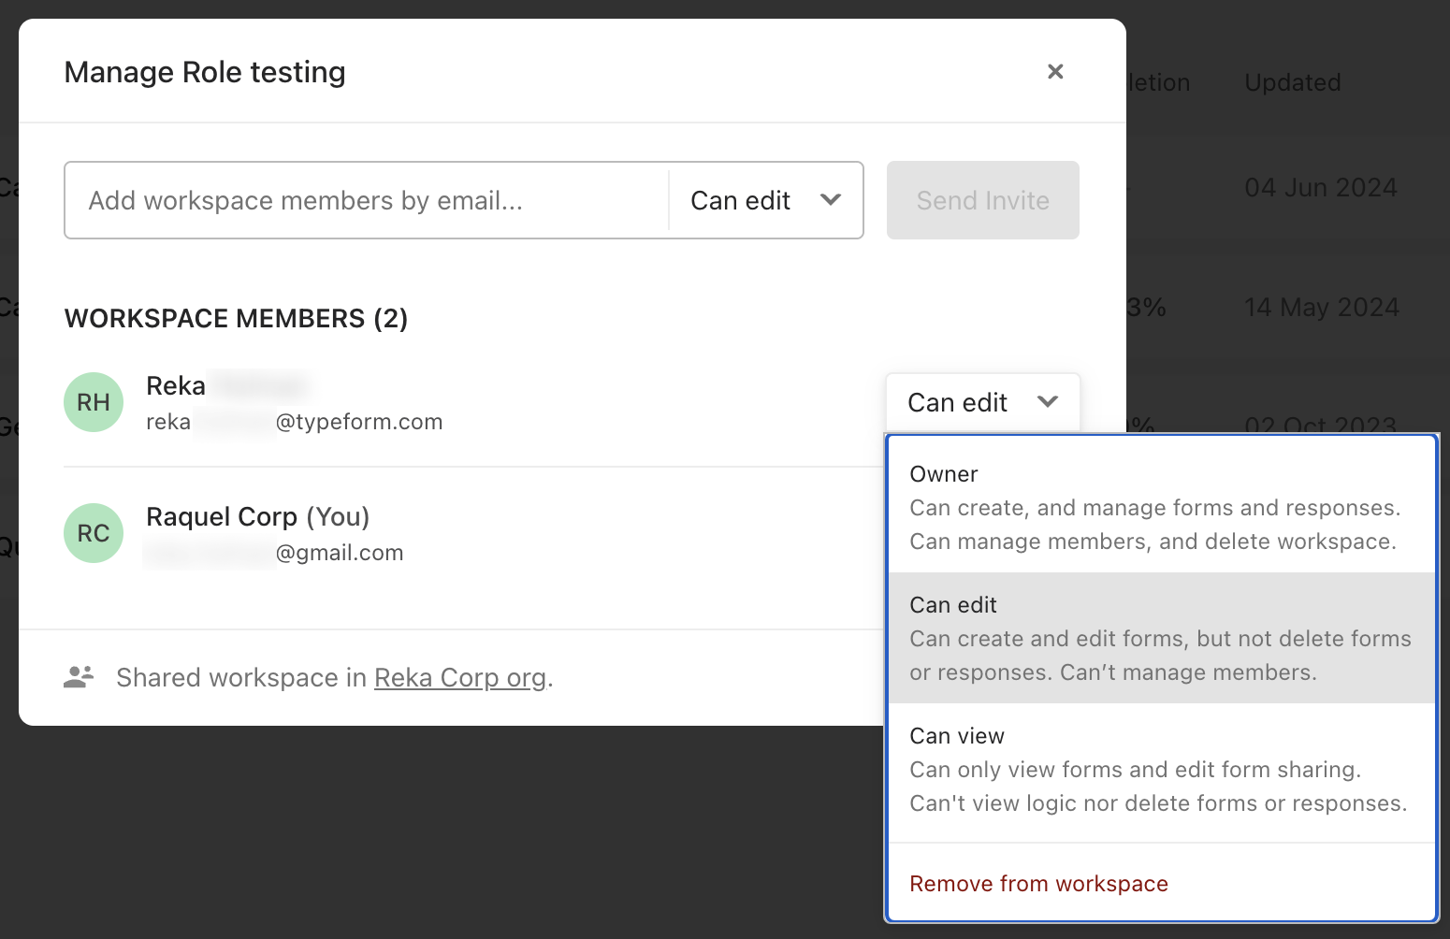Focus the add workspace members email field
This screenshot has width=1450, height=939.
(367, 200)
